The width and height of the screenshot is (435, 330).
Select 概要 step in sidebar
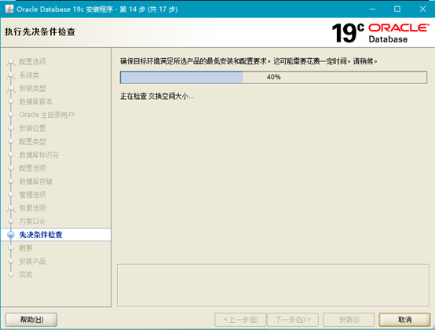[x=26, y=247]
